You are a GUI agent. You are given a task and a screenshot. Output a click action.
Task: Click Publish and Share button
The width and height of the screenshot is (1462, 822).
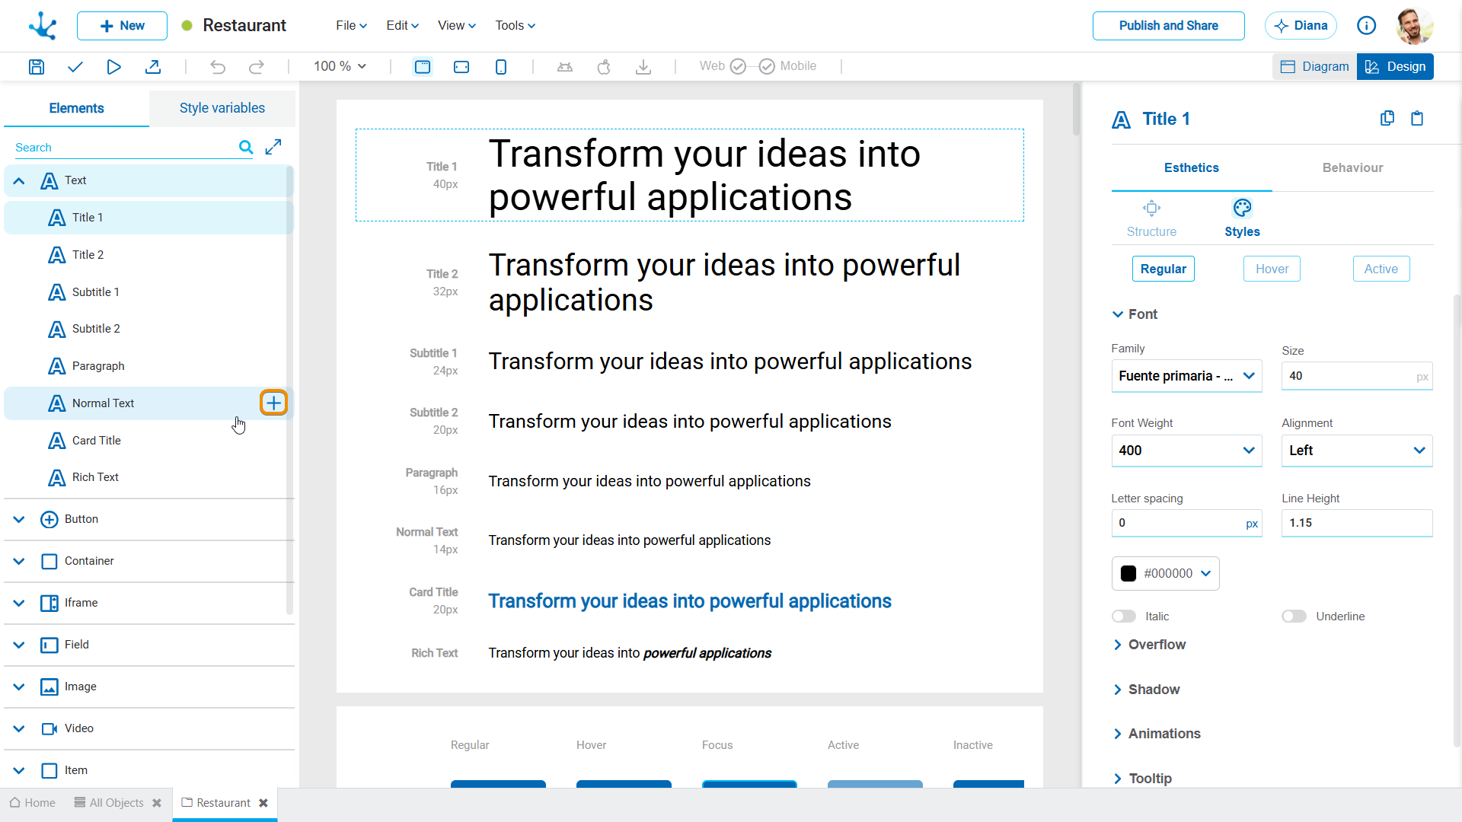(x=1169, y=26)
